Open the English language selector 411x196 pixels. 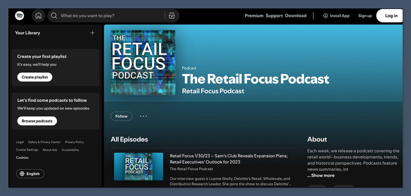[x=31, y=174]
